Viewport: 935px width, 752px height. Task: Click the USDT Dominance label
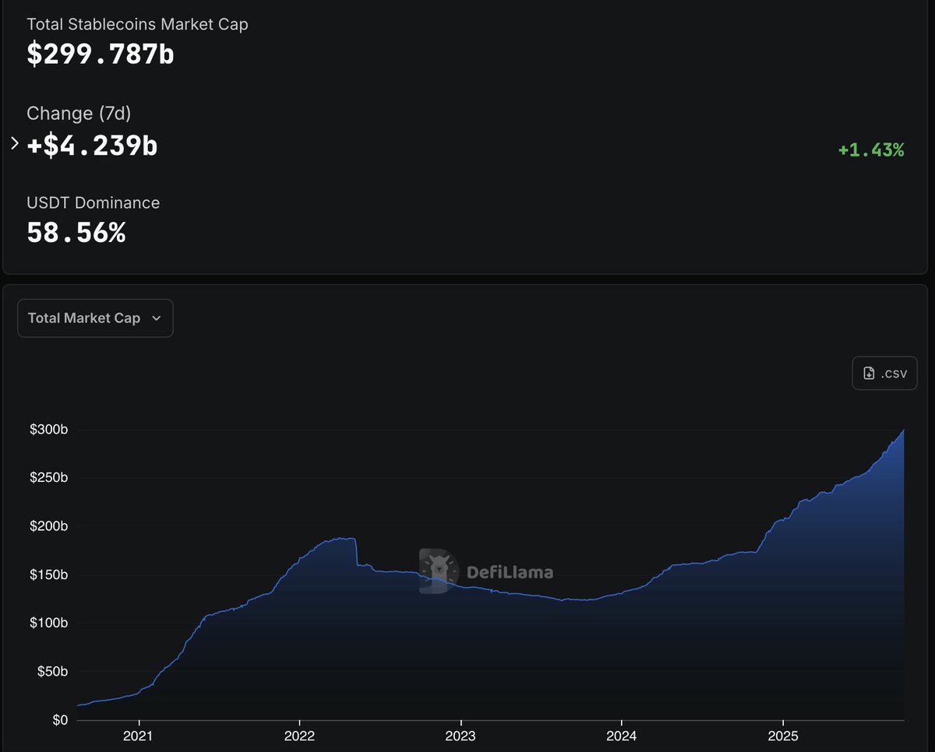pyautogui.click(x=93, y=202)
